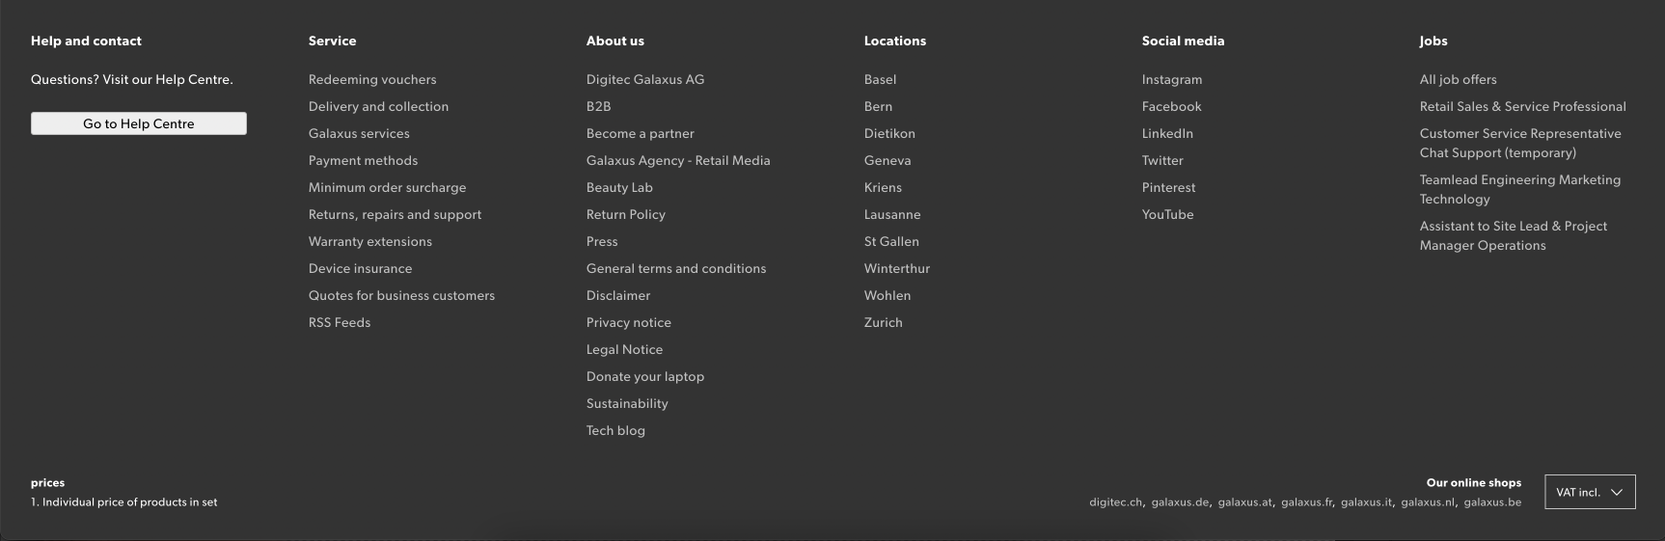Select the Lausanne location
Viewport: 1665px width, 541px height.
point(892,214)
